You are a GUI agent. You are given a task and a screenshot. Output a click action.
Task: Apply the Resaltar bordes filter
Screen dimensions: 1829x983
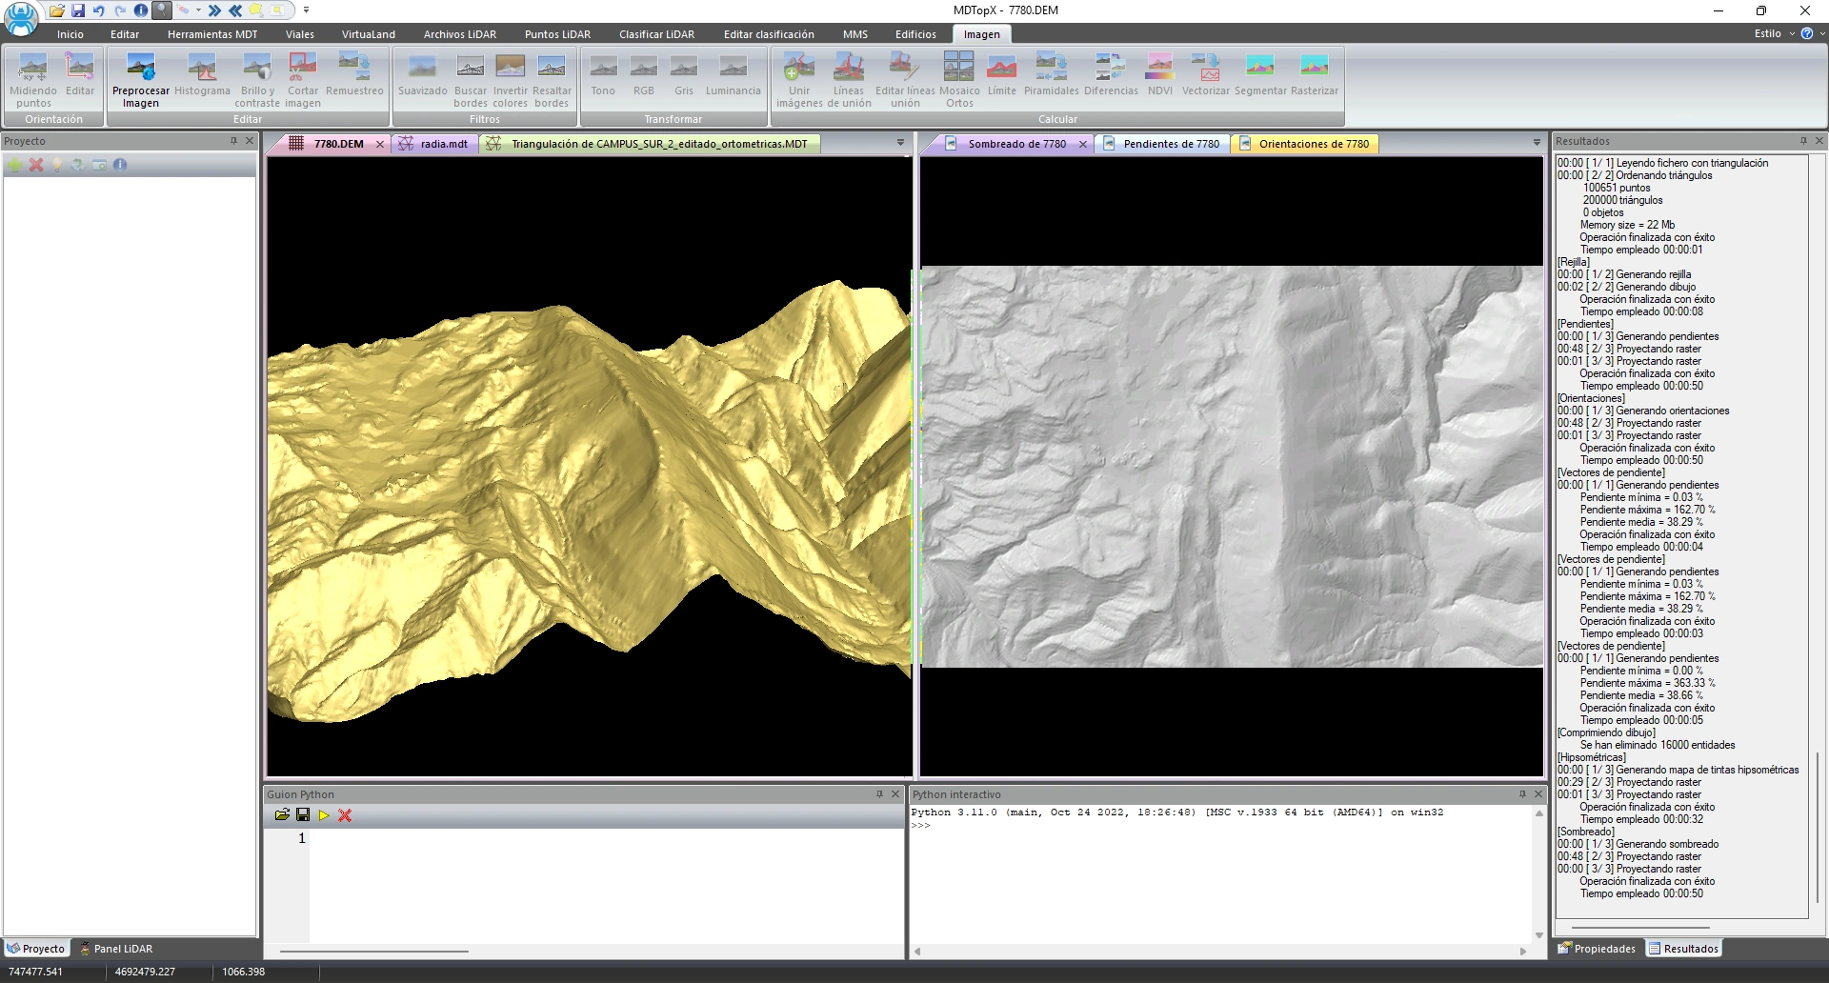[x=552, y=79]
